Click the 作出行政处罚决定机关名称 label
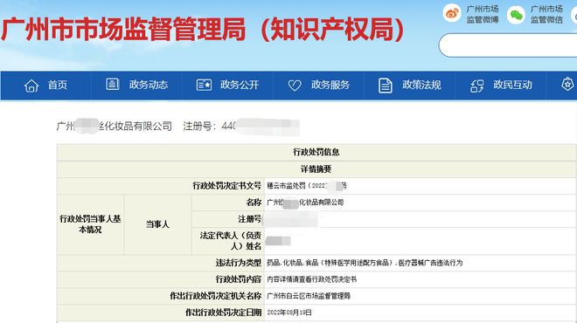 (x=216, y=296)
